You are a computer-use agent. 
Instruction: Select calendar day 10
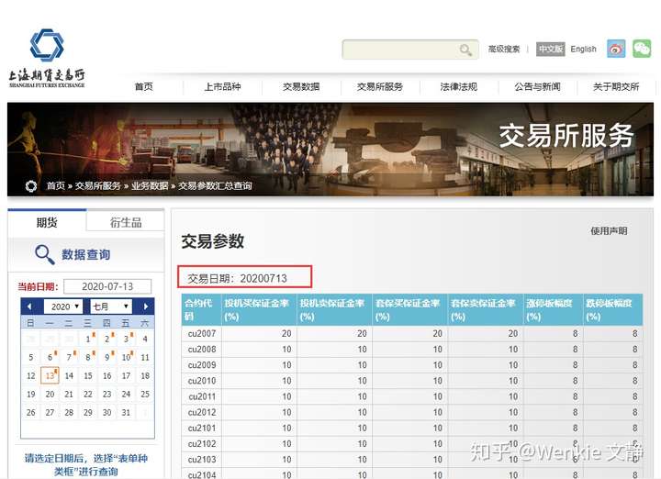[126, 357]
